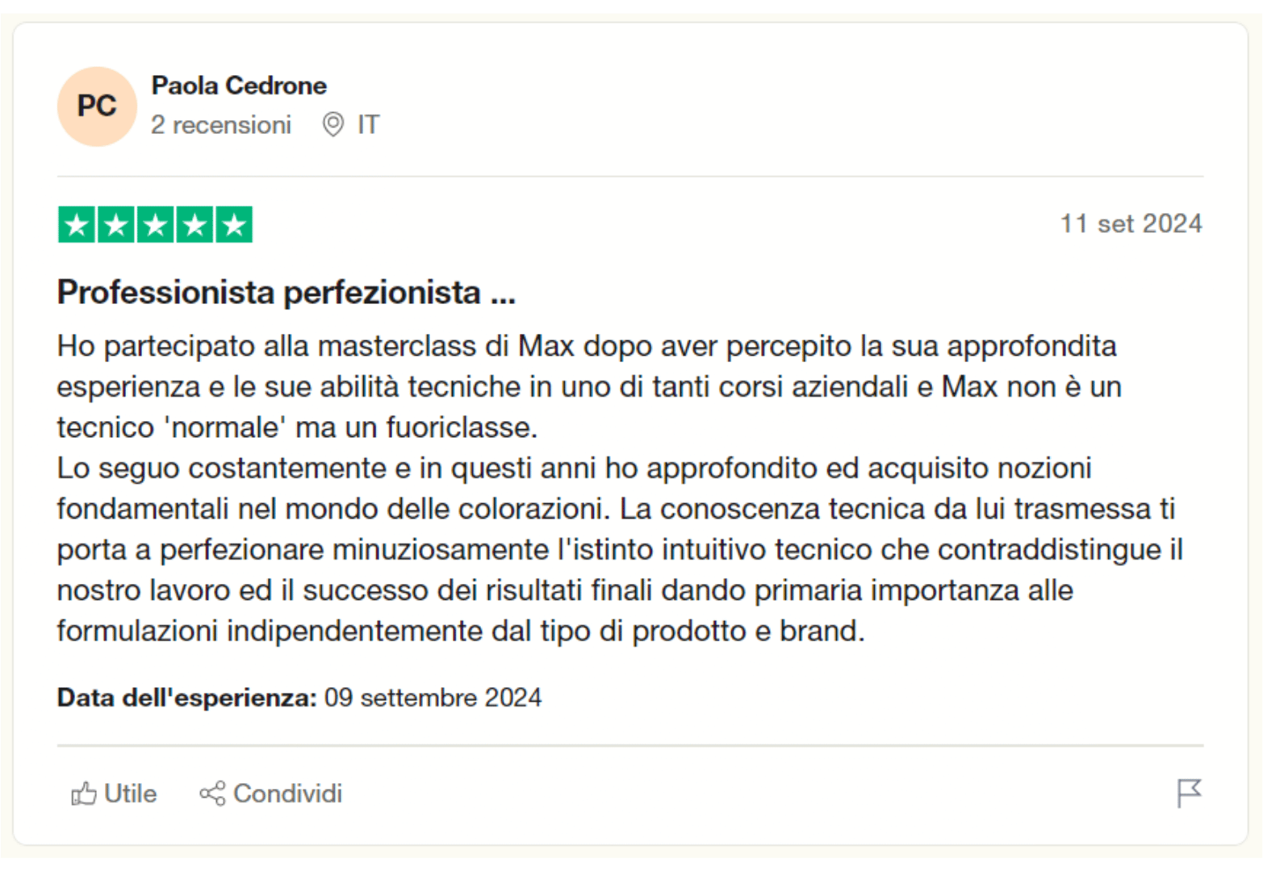Click the 'Data dell'esperienza' date line
This screenshot has height=871, width=1263.
[x=299, y=698]
